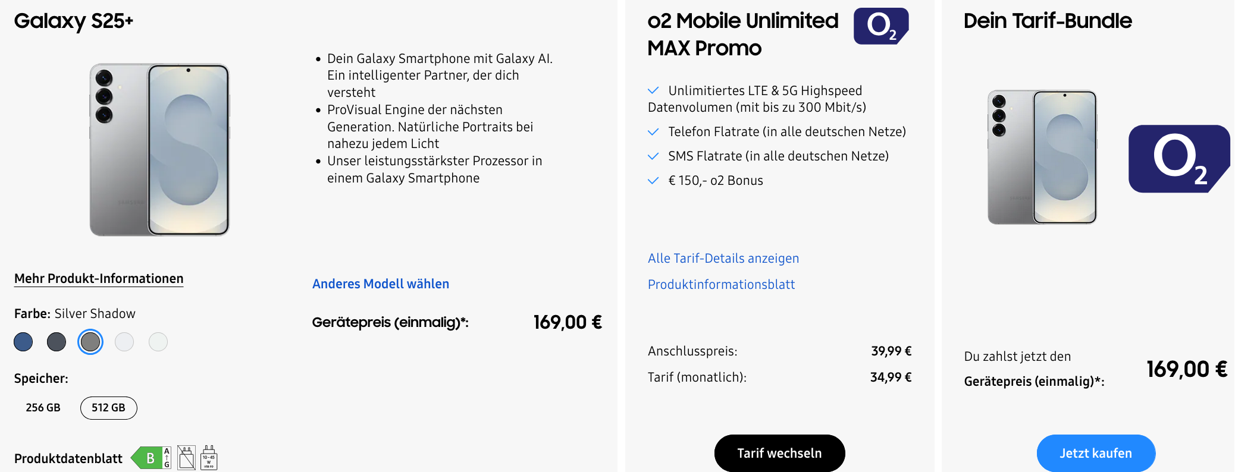Open the Produktinformationsblatt link
This screenshot has height=472, width=1235.
pyautogui.click(x=721, y=285)
